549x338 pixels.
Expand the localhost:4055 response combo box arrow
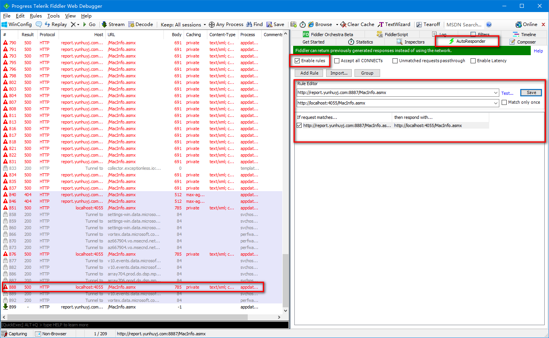coord(496,103)
